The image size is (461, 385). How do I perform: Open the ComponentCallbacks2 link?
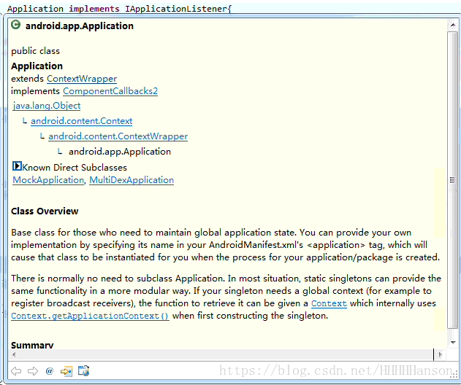tap(110, 91)
